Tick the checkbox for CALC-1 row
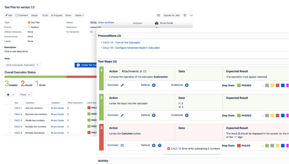289x164 pixels. [10, 108]
